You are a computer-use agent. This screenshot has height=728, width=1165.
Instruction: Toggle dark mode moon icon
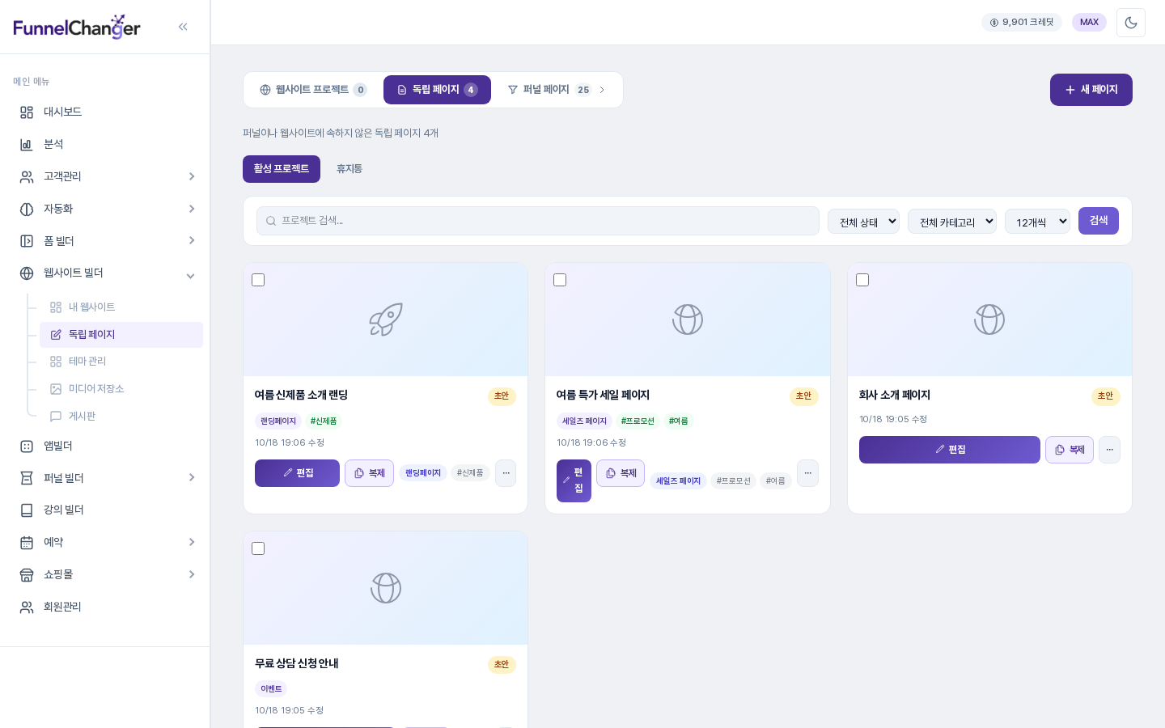tap(1131, 23)
